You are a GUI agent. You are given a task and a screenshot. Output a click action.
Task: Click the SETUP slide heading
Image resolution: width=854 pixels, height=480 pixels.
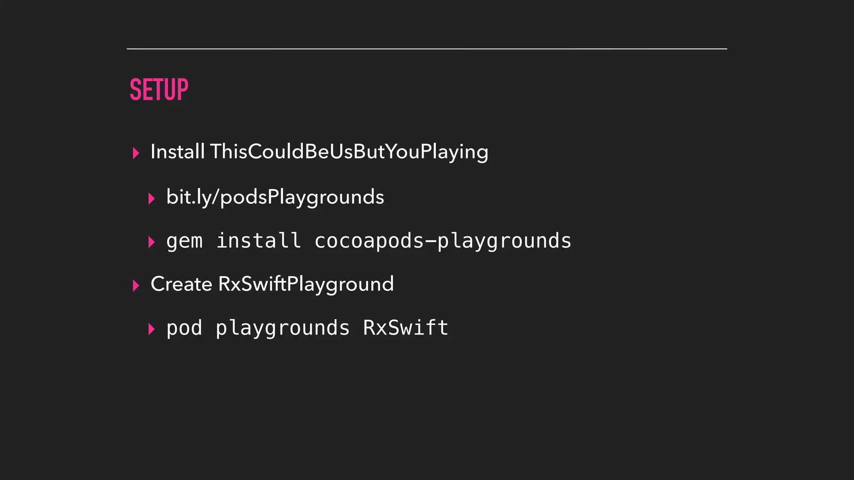pyautogui.click(x=159, y=90)
